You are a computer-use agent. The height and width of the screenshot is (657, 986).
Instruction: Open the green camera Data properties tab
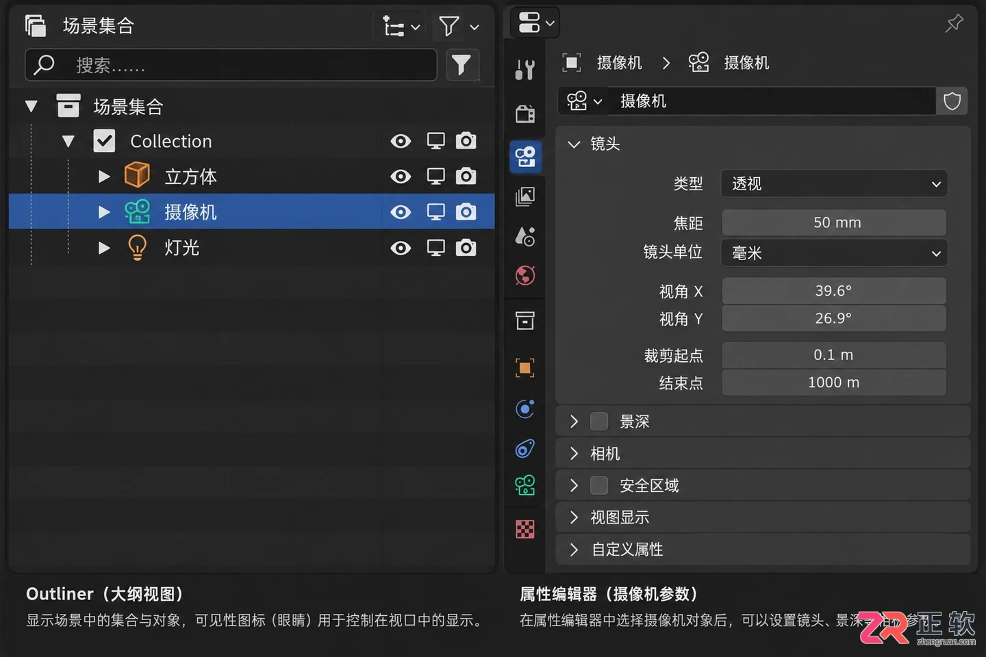[x=525, y=485]
